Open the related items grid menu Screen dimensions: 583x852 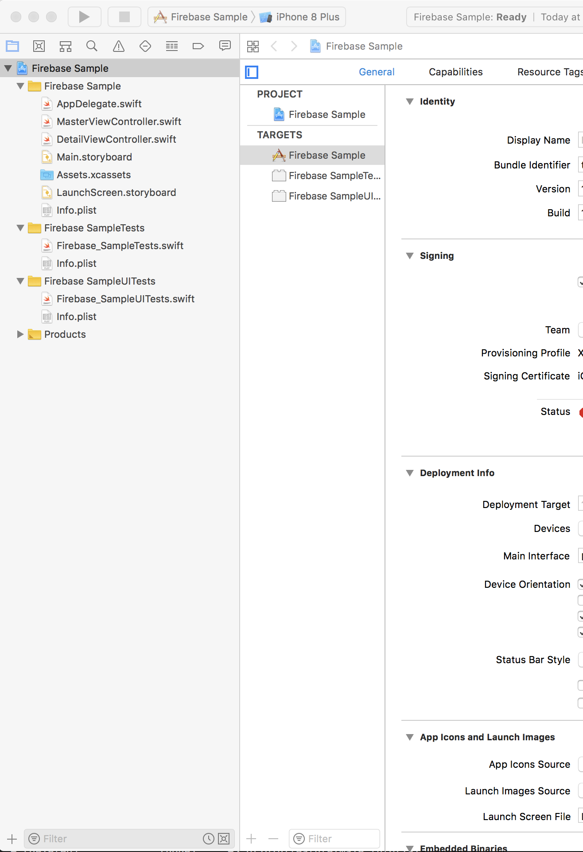pyautogui.click(x=253, y=46)
